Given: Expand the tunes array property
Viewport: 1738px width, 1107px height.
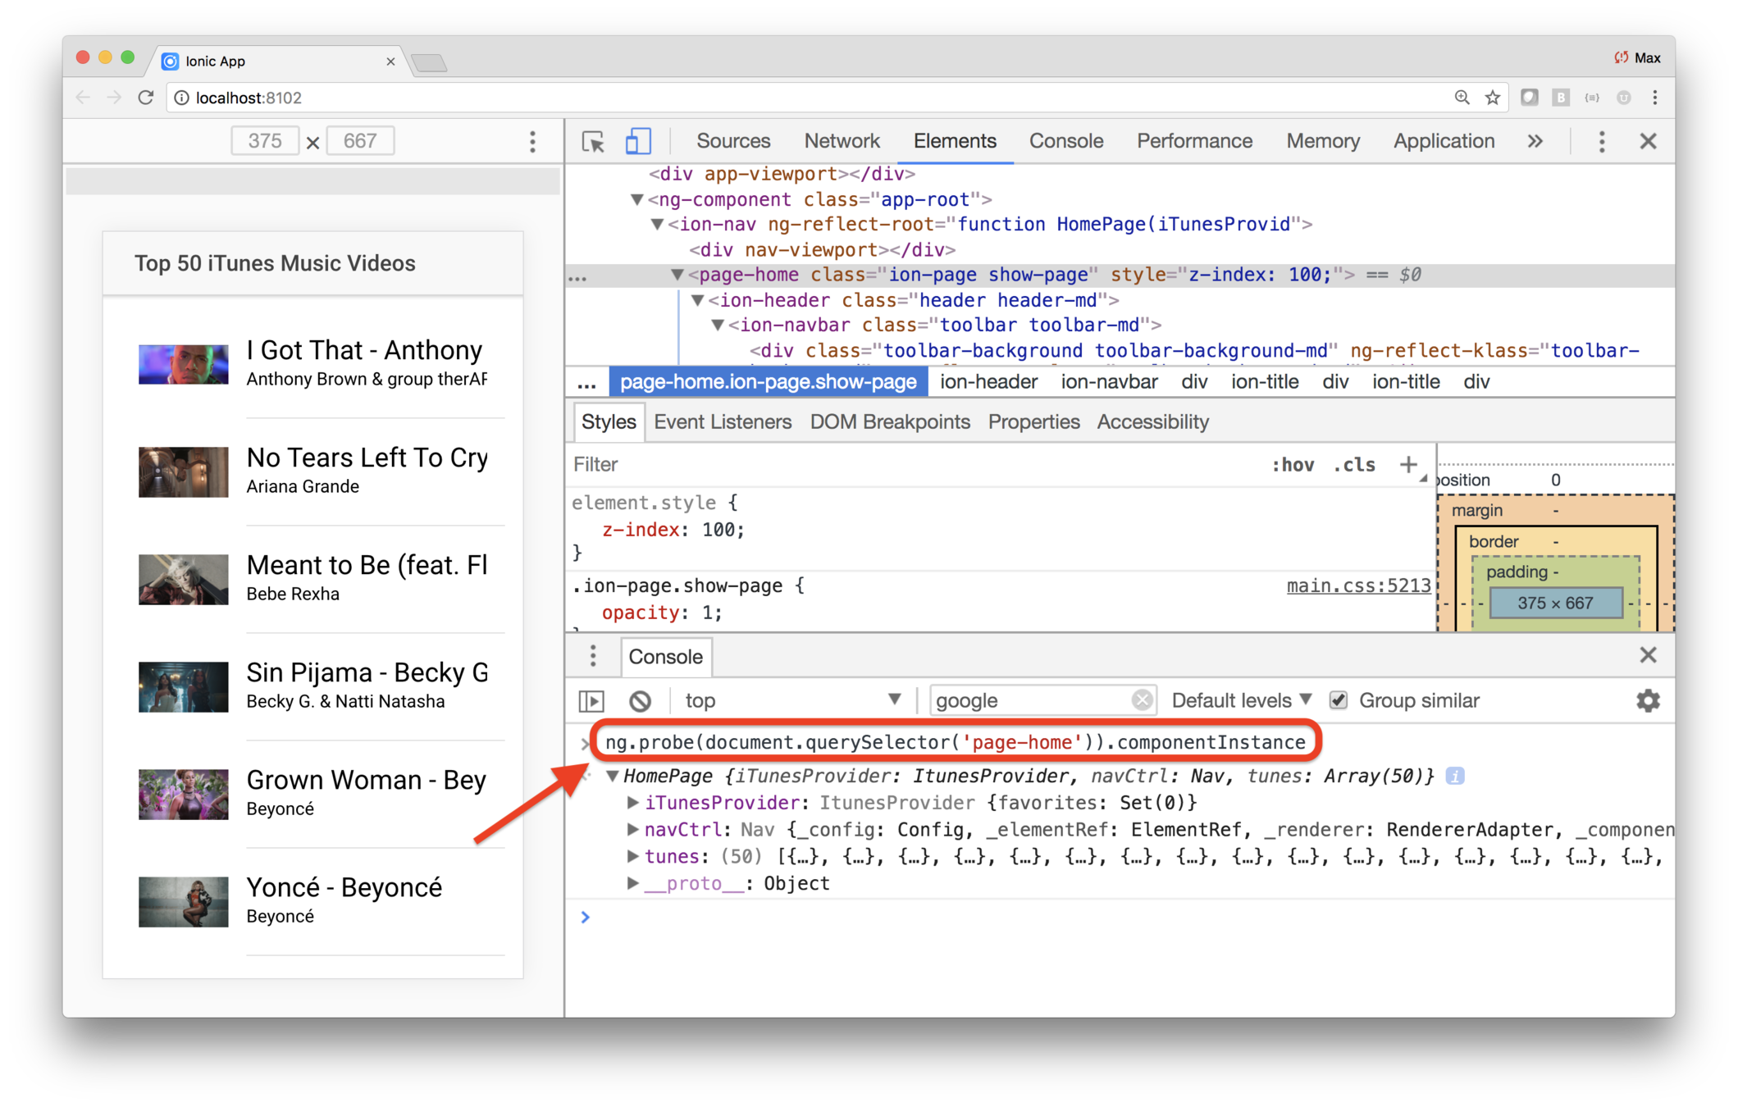Looking at the screenshot, I should [x=632, y=856].
